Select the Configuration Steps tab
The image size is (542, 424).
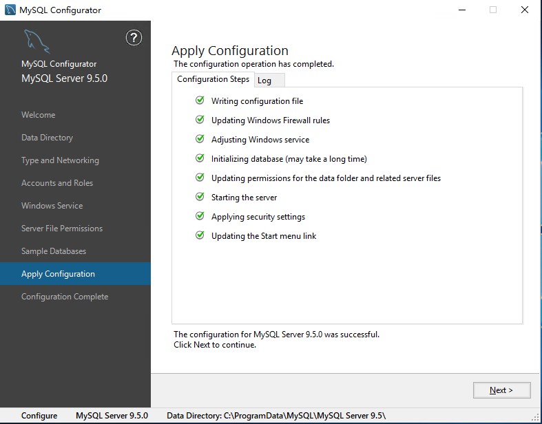coord(213,79)
